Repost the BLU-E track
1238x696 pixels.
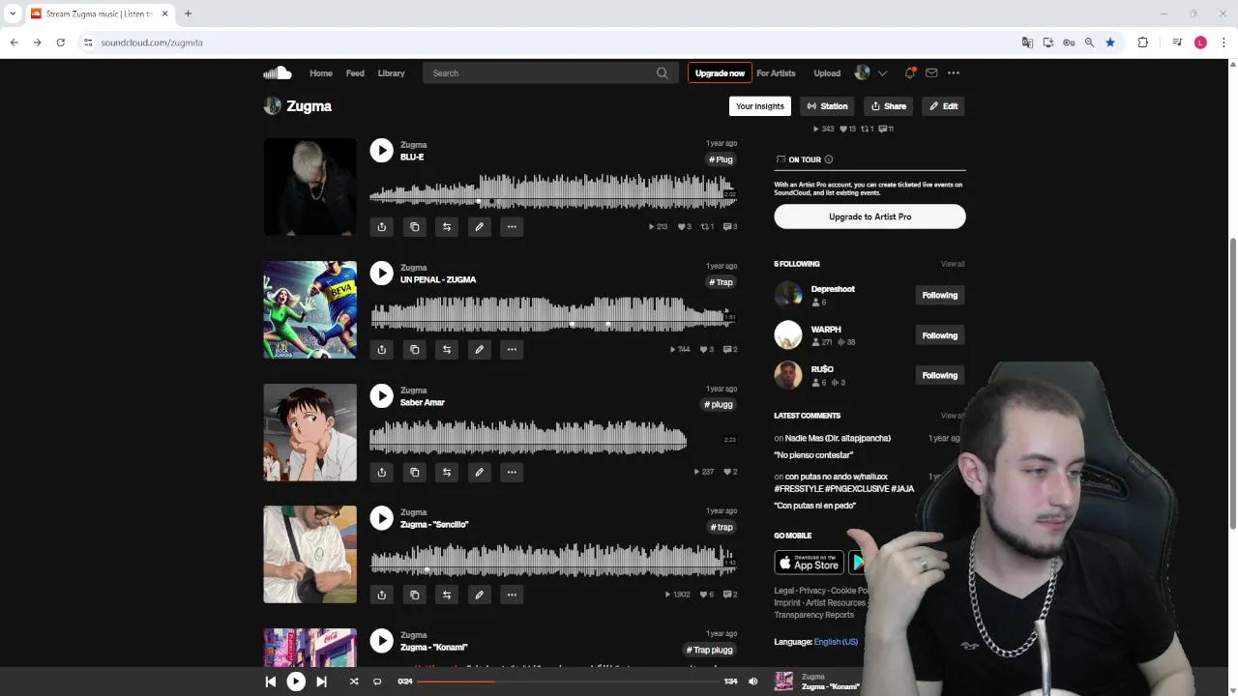tap(447, 226)
